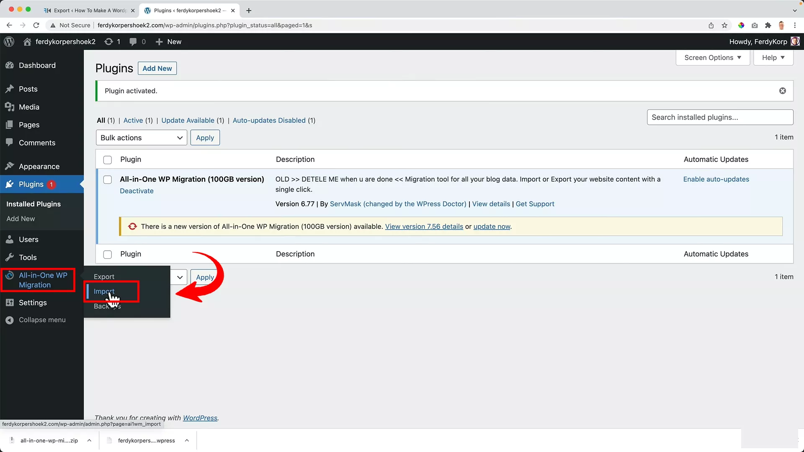
Task: Check the All-in-One WP Migration plugin checkbox
Action: click(x=108, y=180)
